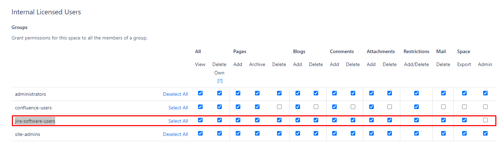Enable Attachments Delete for confluence-users
This screenshot has height=145, width=503.
click(x=389, y=107)
